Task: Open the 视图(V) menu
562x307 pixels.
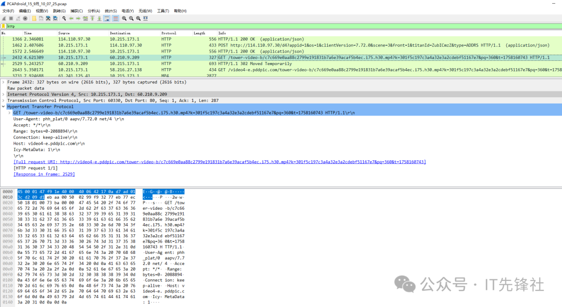Action: 42,11
